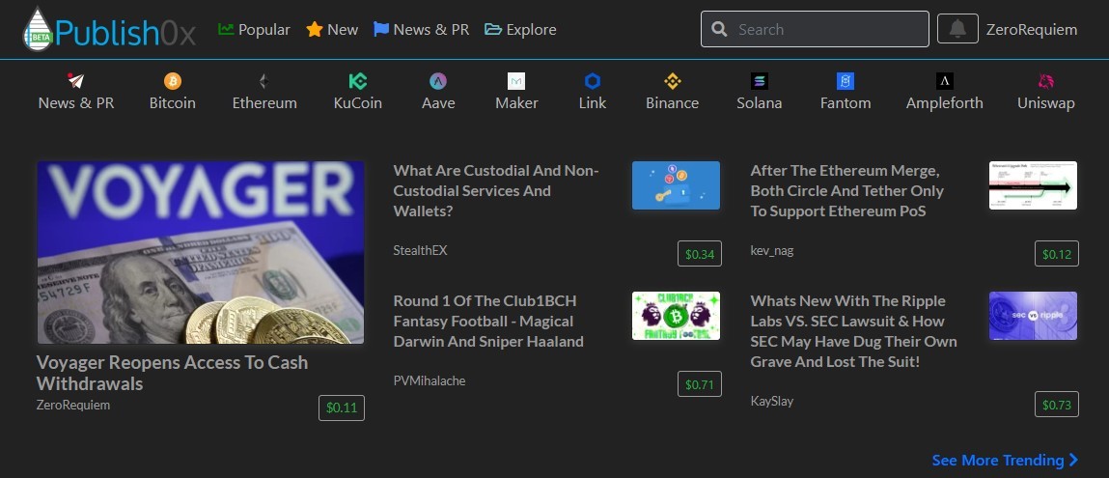Select the Binance category label
The width and height of the screenshot is (1109, 478).
(672, 103)
